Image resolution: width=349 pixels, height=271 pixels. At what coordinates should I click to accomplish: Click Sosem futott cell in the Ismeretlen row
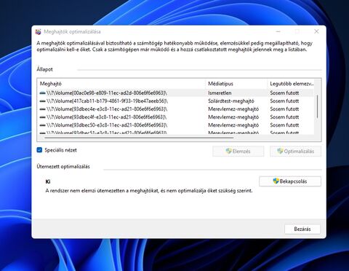pos(284,93)
